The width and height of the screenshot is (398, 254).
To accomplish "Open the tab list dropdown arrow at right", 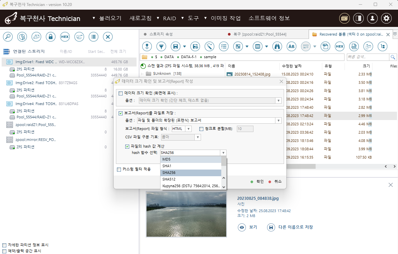I will coord(395,34).
